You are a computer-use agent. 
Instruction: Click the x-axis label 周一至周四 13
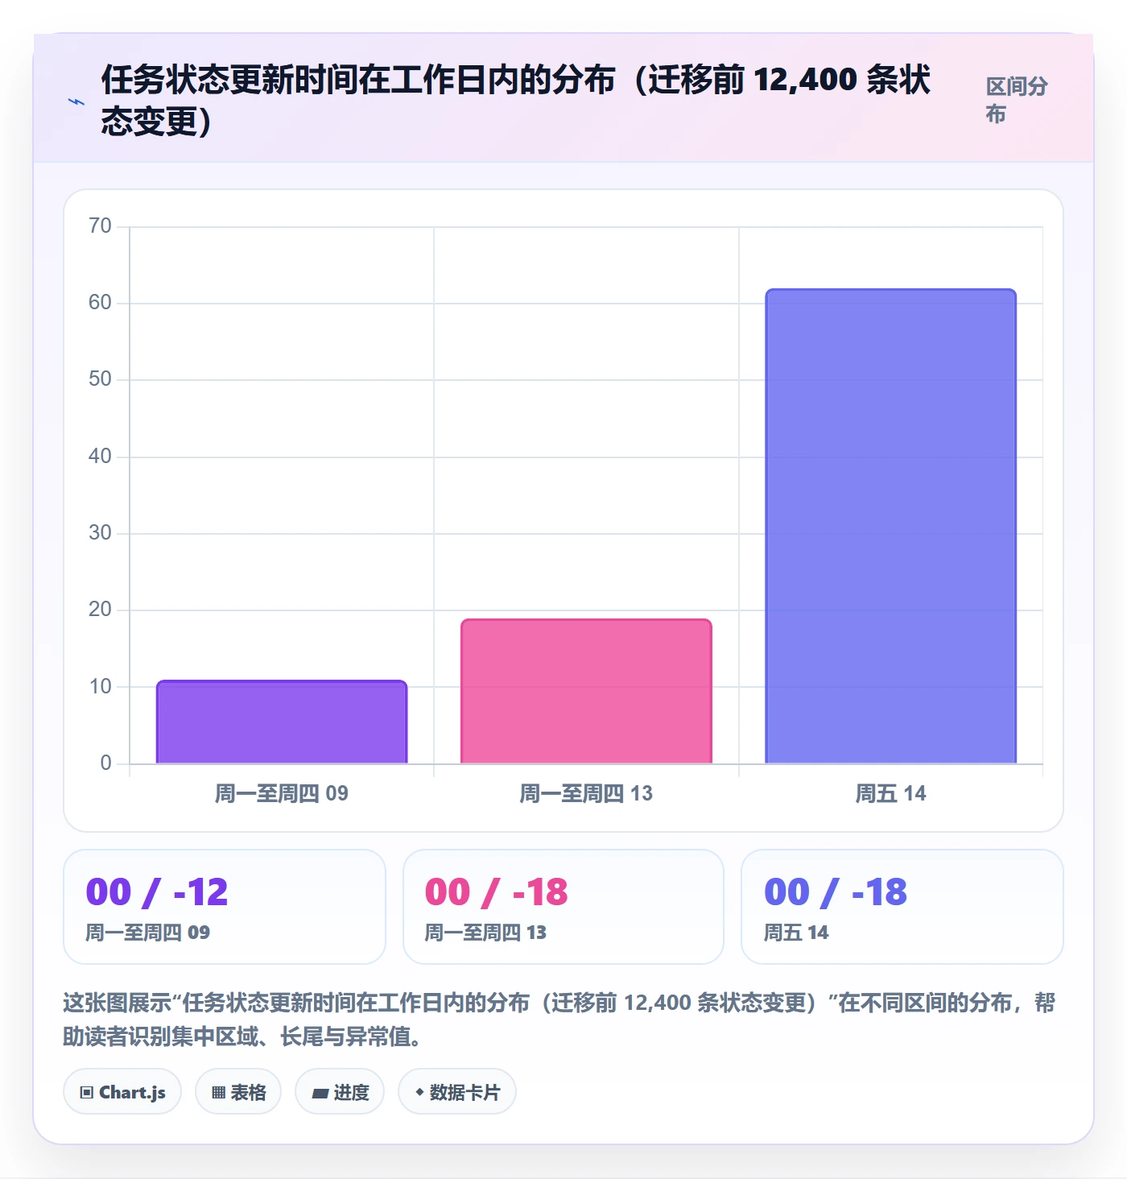pyautogui.click(x=586, y=793)
